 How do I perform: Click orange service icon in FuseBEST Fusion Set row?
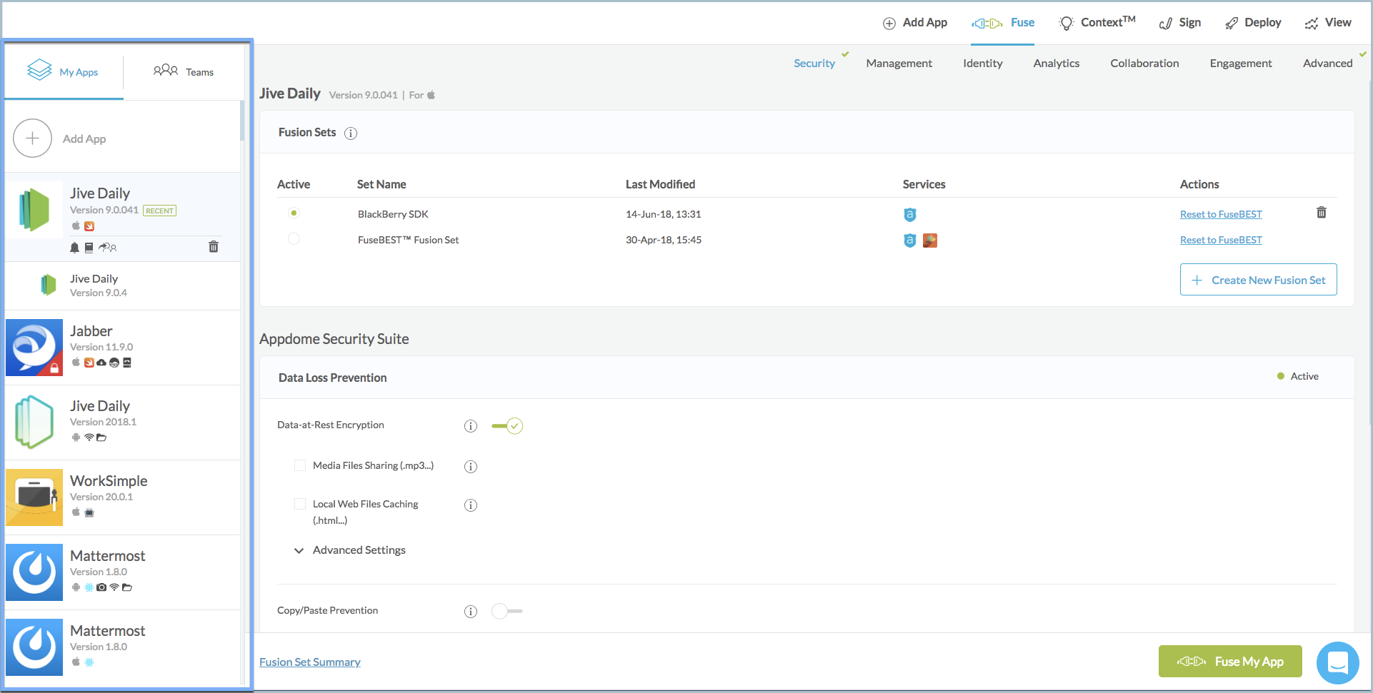[x=930, y=241]
